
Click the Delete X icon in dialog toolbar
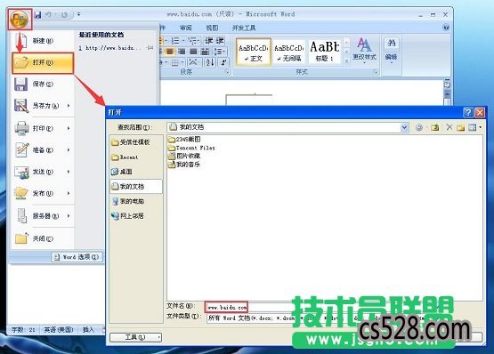tap(449, 127)
